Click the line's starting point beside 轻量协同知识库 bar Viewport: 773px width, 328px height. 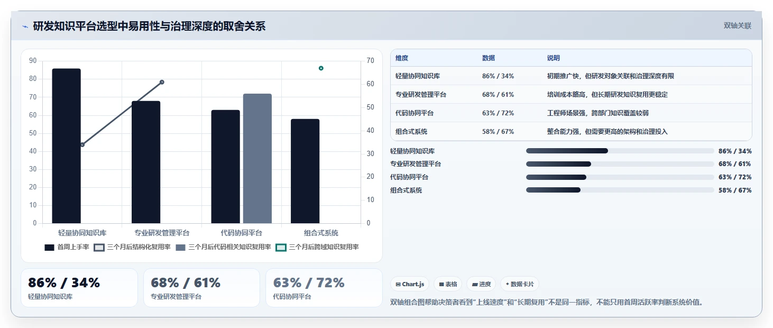point(82,144)
